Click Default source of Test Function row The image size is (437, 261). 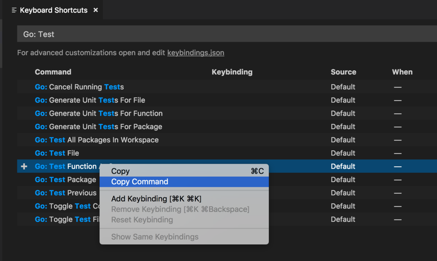coord(343,166)
